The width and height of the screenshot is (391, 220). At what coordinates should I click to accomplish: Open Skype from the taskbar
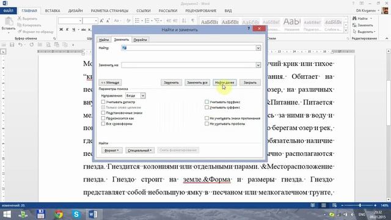[76, 215]
